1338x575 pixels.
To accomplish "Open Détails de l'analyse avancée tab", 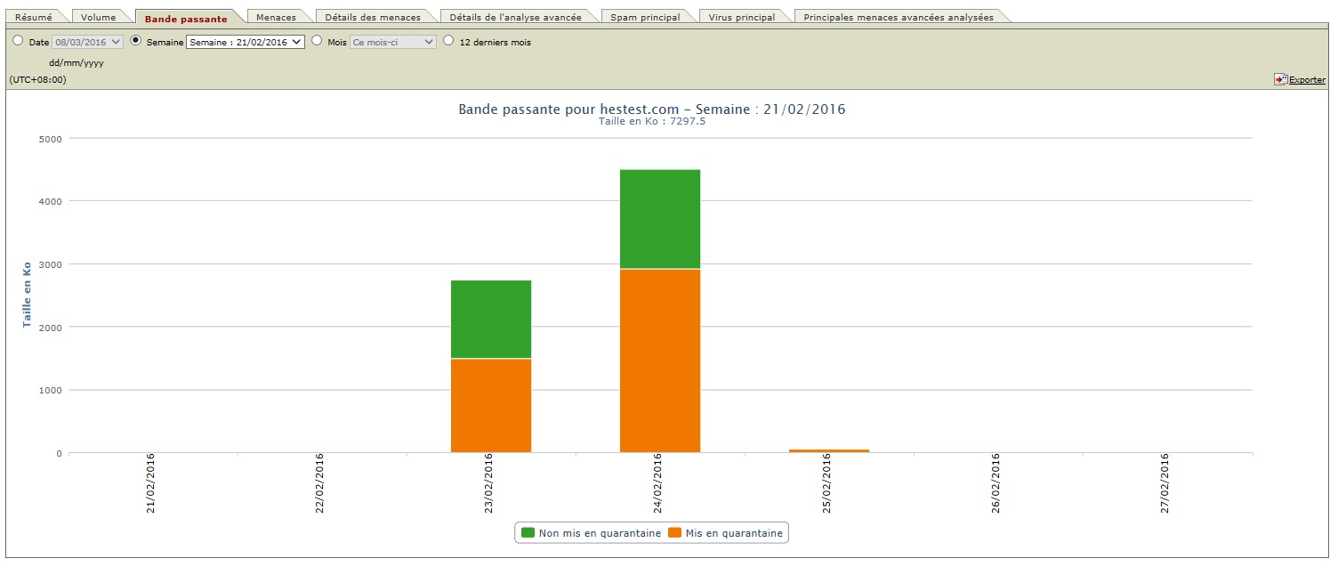I will [x=515, y=17].
